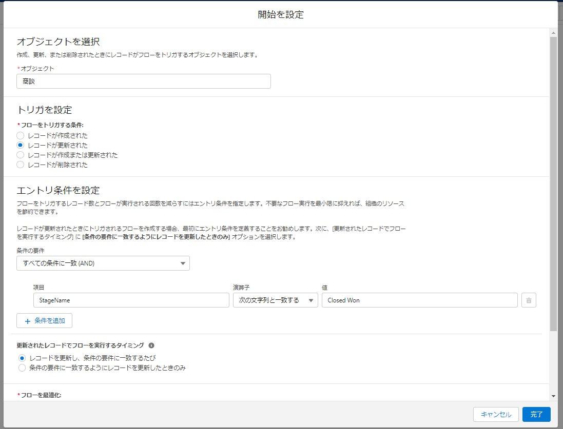
Task: Select レコードが作成または更新された option
Action: tap(20, 155)
